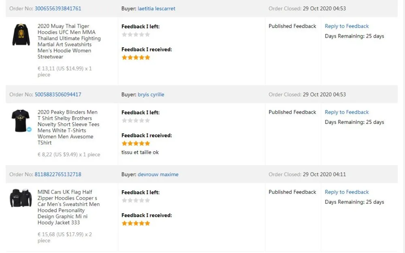Image resolution: width=405 pixels, height=253 pixels.
Task: Reply to Feedback on the Muay Thai order
Action: point(347,26)
